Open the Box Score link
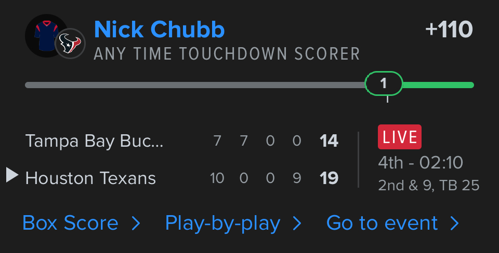 [x=70, y=223]
